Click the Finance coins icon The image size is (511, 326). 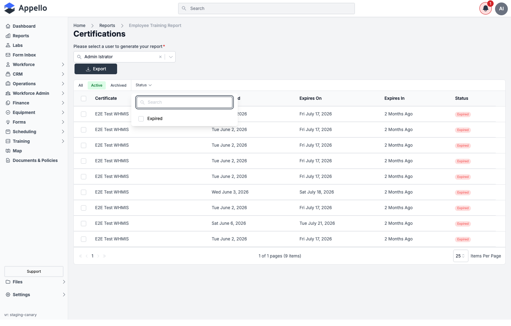[8, 103]
